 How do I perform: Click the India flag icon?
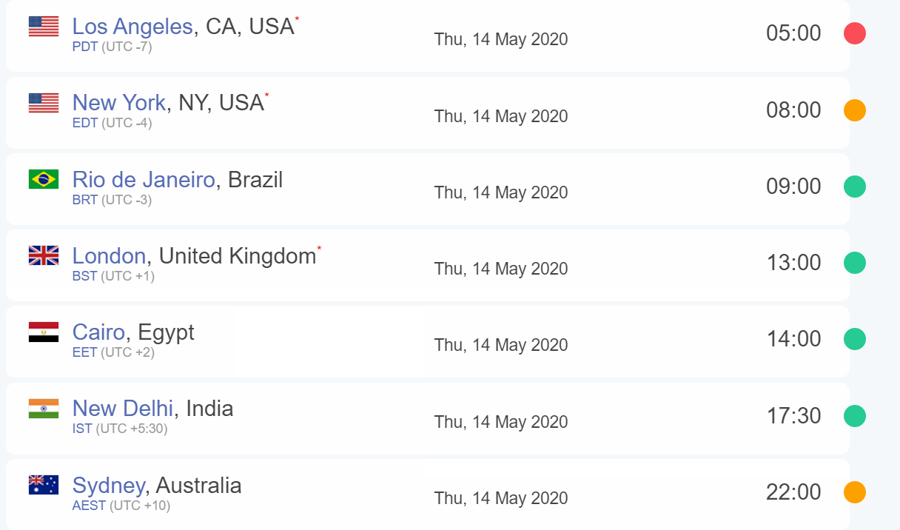click(44, 409)
